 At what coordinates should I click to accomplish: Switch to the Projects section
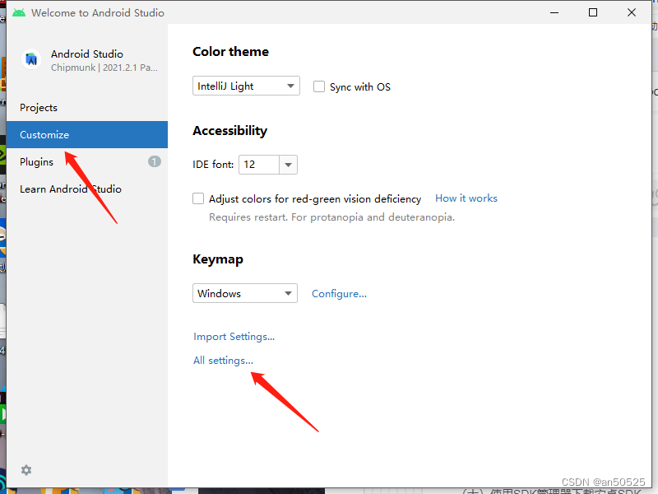click(x=39, y=107)
